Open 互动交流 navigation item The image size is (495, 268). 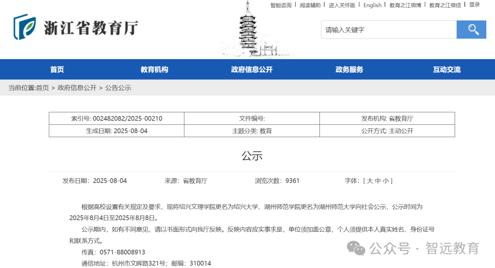(x=447, y=70)
